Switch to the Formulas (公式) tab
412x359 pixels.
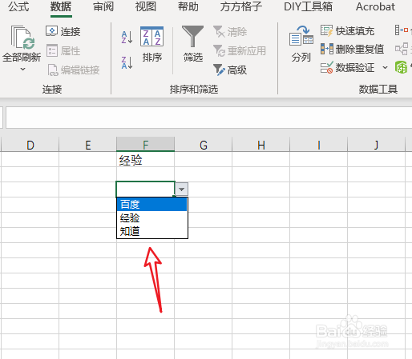(18, 6)
